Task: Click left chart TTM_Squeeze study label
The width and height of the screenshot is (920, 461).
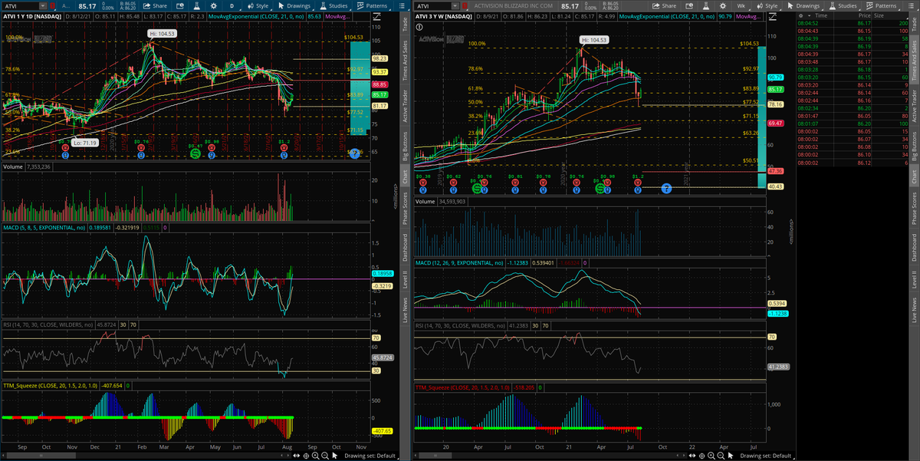Action: click(51, 384)
